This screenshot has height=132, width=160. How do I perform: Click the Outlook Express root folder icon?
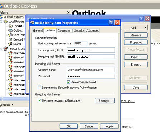(x=1, y=17)
